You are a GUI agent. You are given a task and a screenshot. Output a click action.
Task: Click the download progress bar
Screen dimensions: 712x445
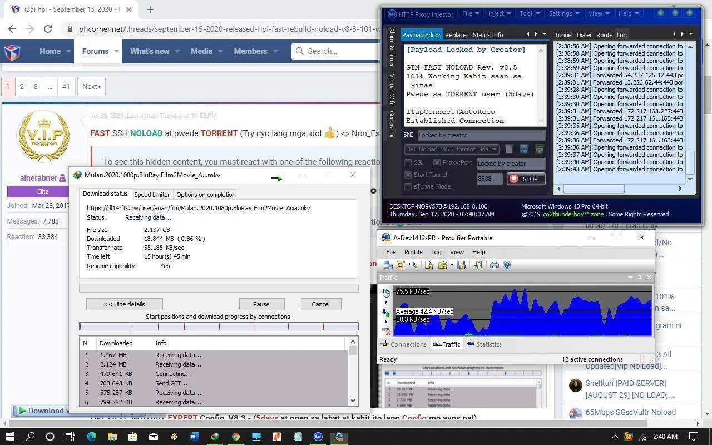tap(219, 288)
